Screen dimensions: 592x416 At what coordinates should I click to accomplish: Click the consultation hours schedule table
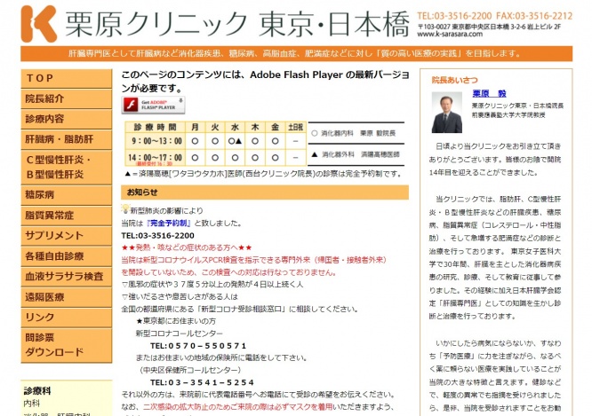click(x=213, y=145)
